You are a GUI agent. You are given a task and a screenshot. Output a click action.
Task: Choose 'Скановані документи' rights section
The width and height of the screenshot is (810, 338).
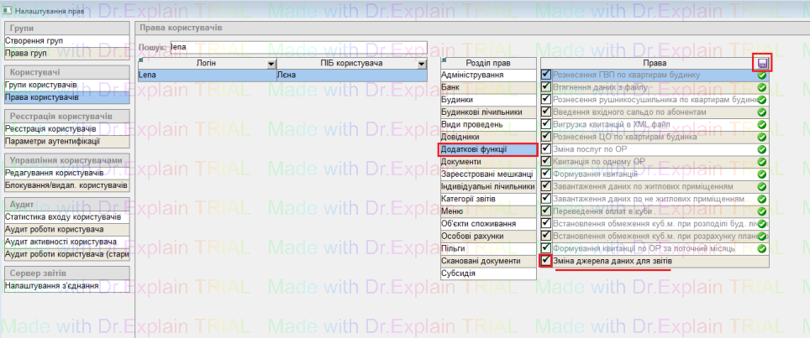tap(487, 261)
